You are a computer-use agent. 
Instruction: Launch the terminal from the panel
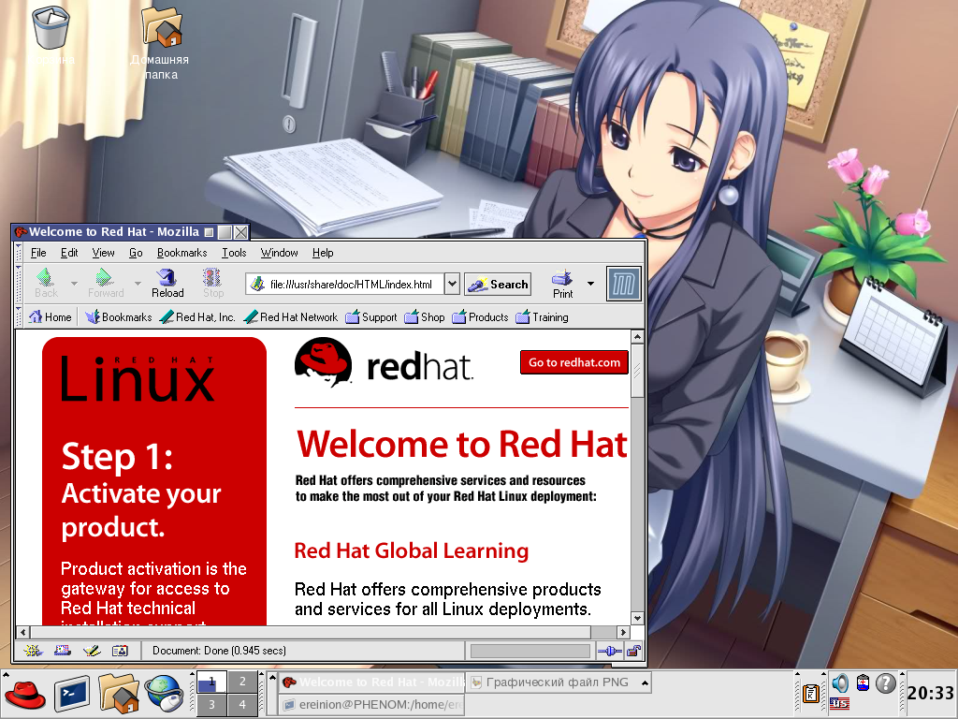pyautogui.click(x=72, y=695)
